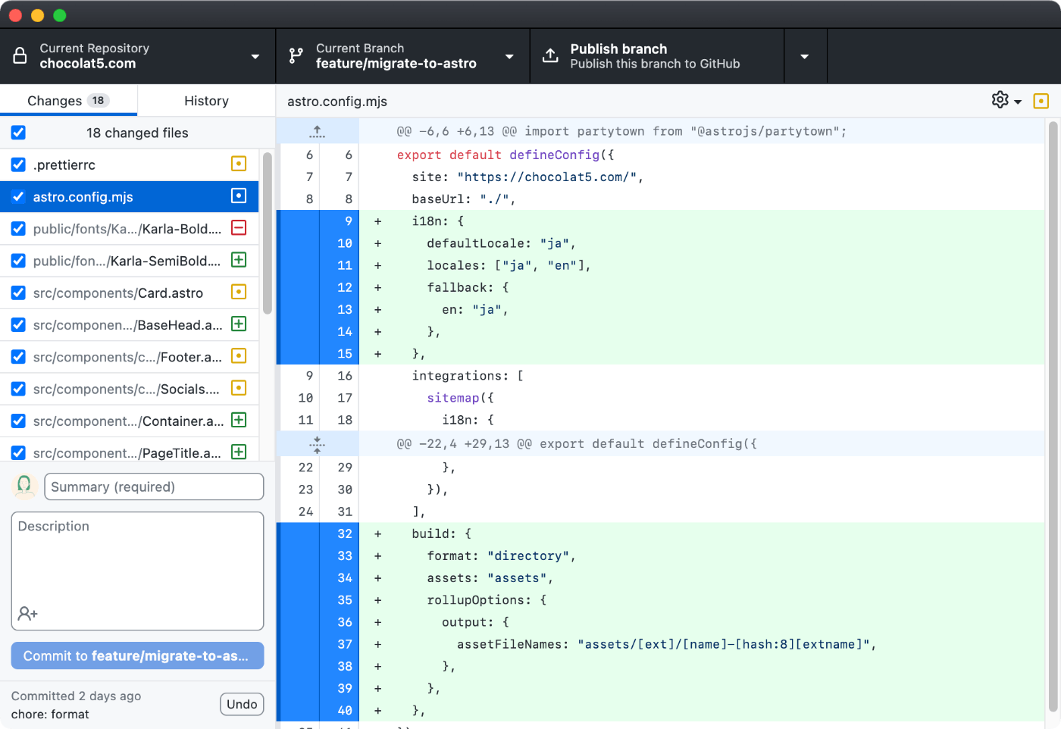Click modified status icon for astro.config.mjs
The width and height of the screenshot is (1061, 729).
tap(239, 196)
